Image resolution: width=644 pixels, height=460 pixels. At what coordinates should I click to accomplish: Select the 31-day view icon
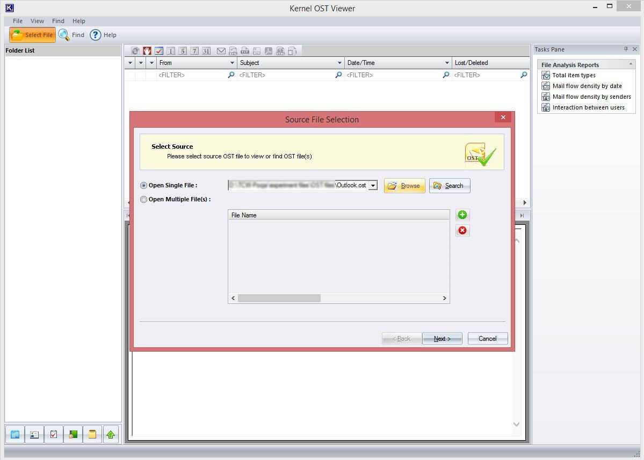click(207, 51)
